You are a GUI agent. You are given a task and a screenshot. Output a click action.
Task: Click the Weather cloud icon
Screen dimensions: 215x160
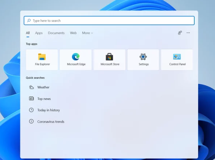point(31,87)
